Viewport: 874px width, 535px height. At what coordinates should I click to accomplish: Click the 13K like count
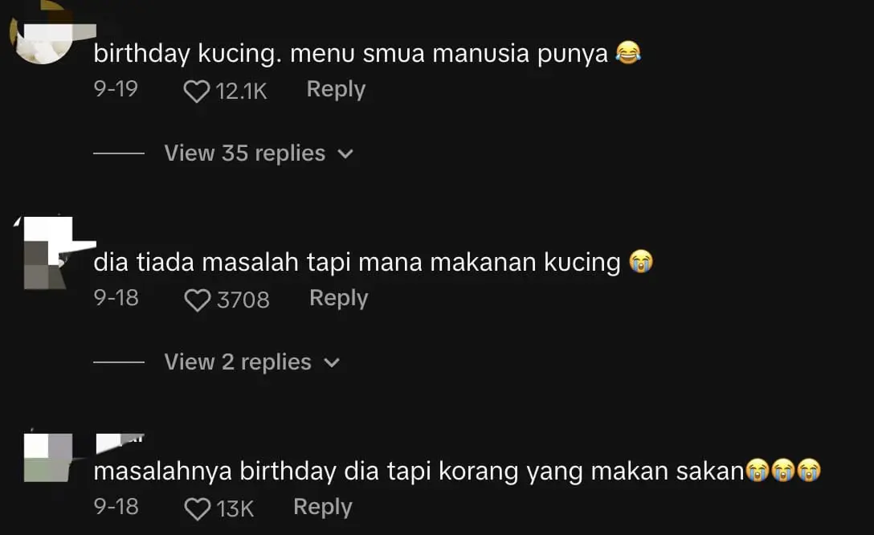tap(235, 509)
